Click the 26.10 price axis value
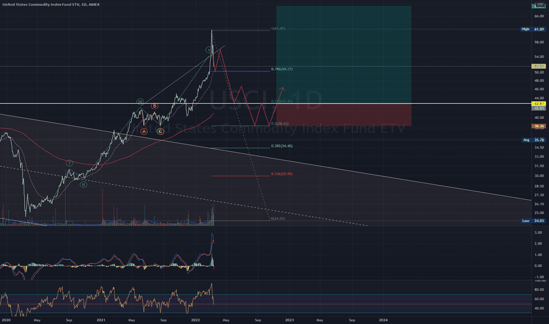The image size is (549, 324). 539,204
